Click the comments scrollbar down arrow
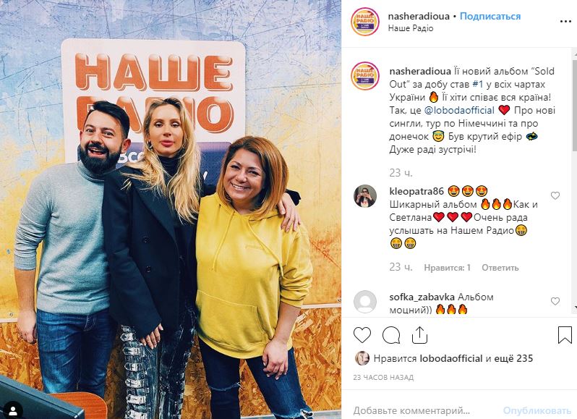Image resolution: width=577 pixels, height=419 pixels. click(x=575, y=307)
